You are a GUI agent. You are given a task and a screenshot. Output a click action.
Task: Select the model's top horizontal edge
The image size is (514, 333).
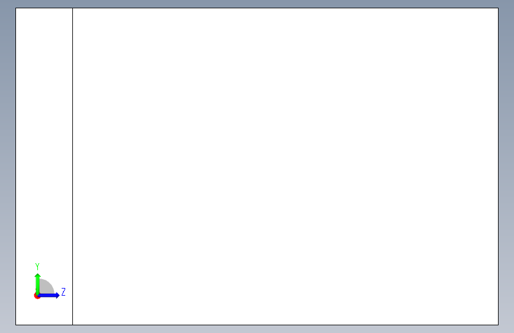point(257,8)
